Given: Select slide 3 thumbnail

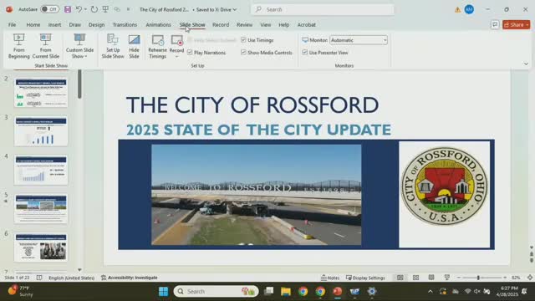Looking at the screenshot, I should pos(41,131).
